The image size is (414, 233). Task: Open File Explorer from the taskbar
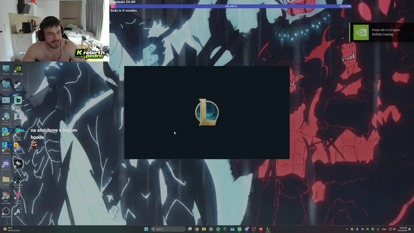coord(204,229)
